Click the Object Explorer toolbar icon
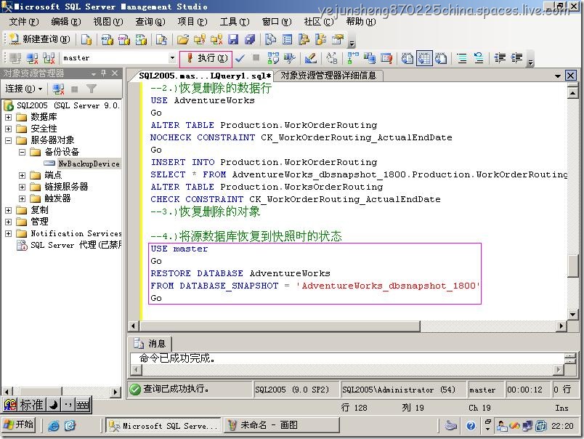 coord(304,39)
